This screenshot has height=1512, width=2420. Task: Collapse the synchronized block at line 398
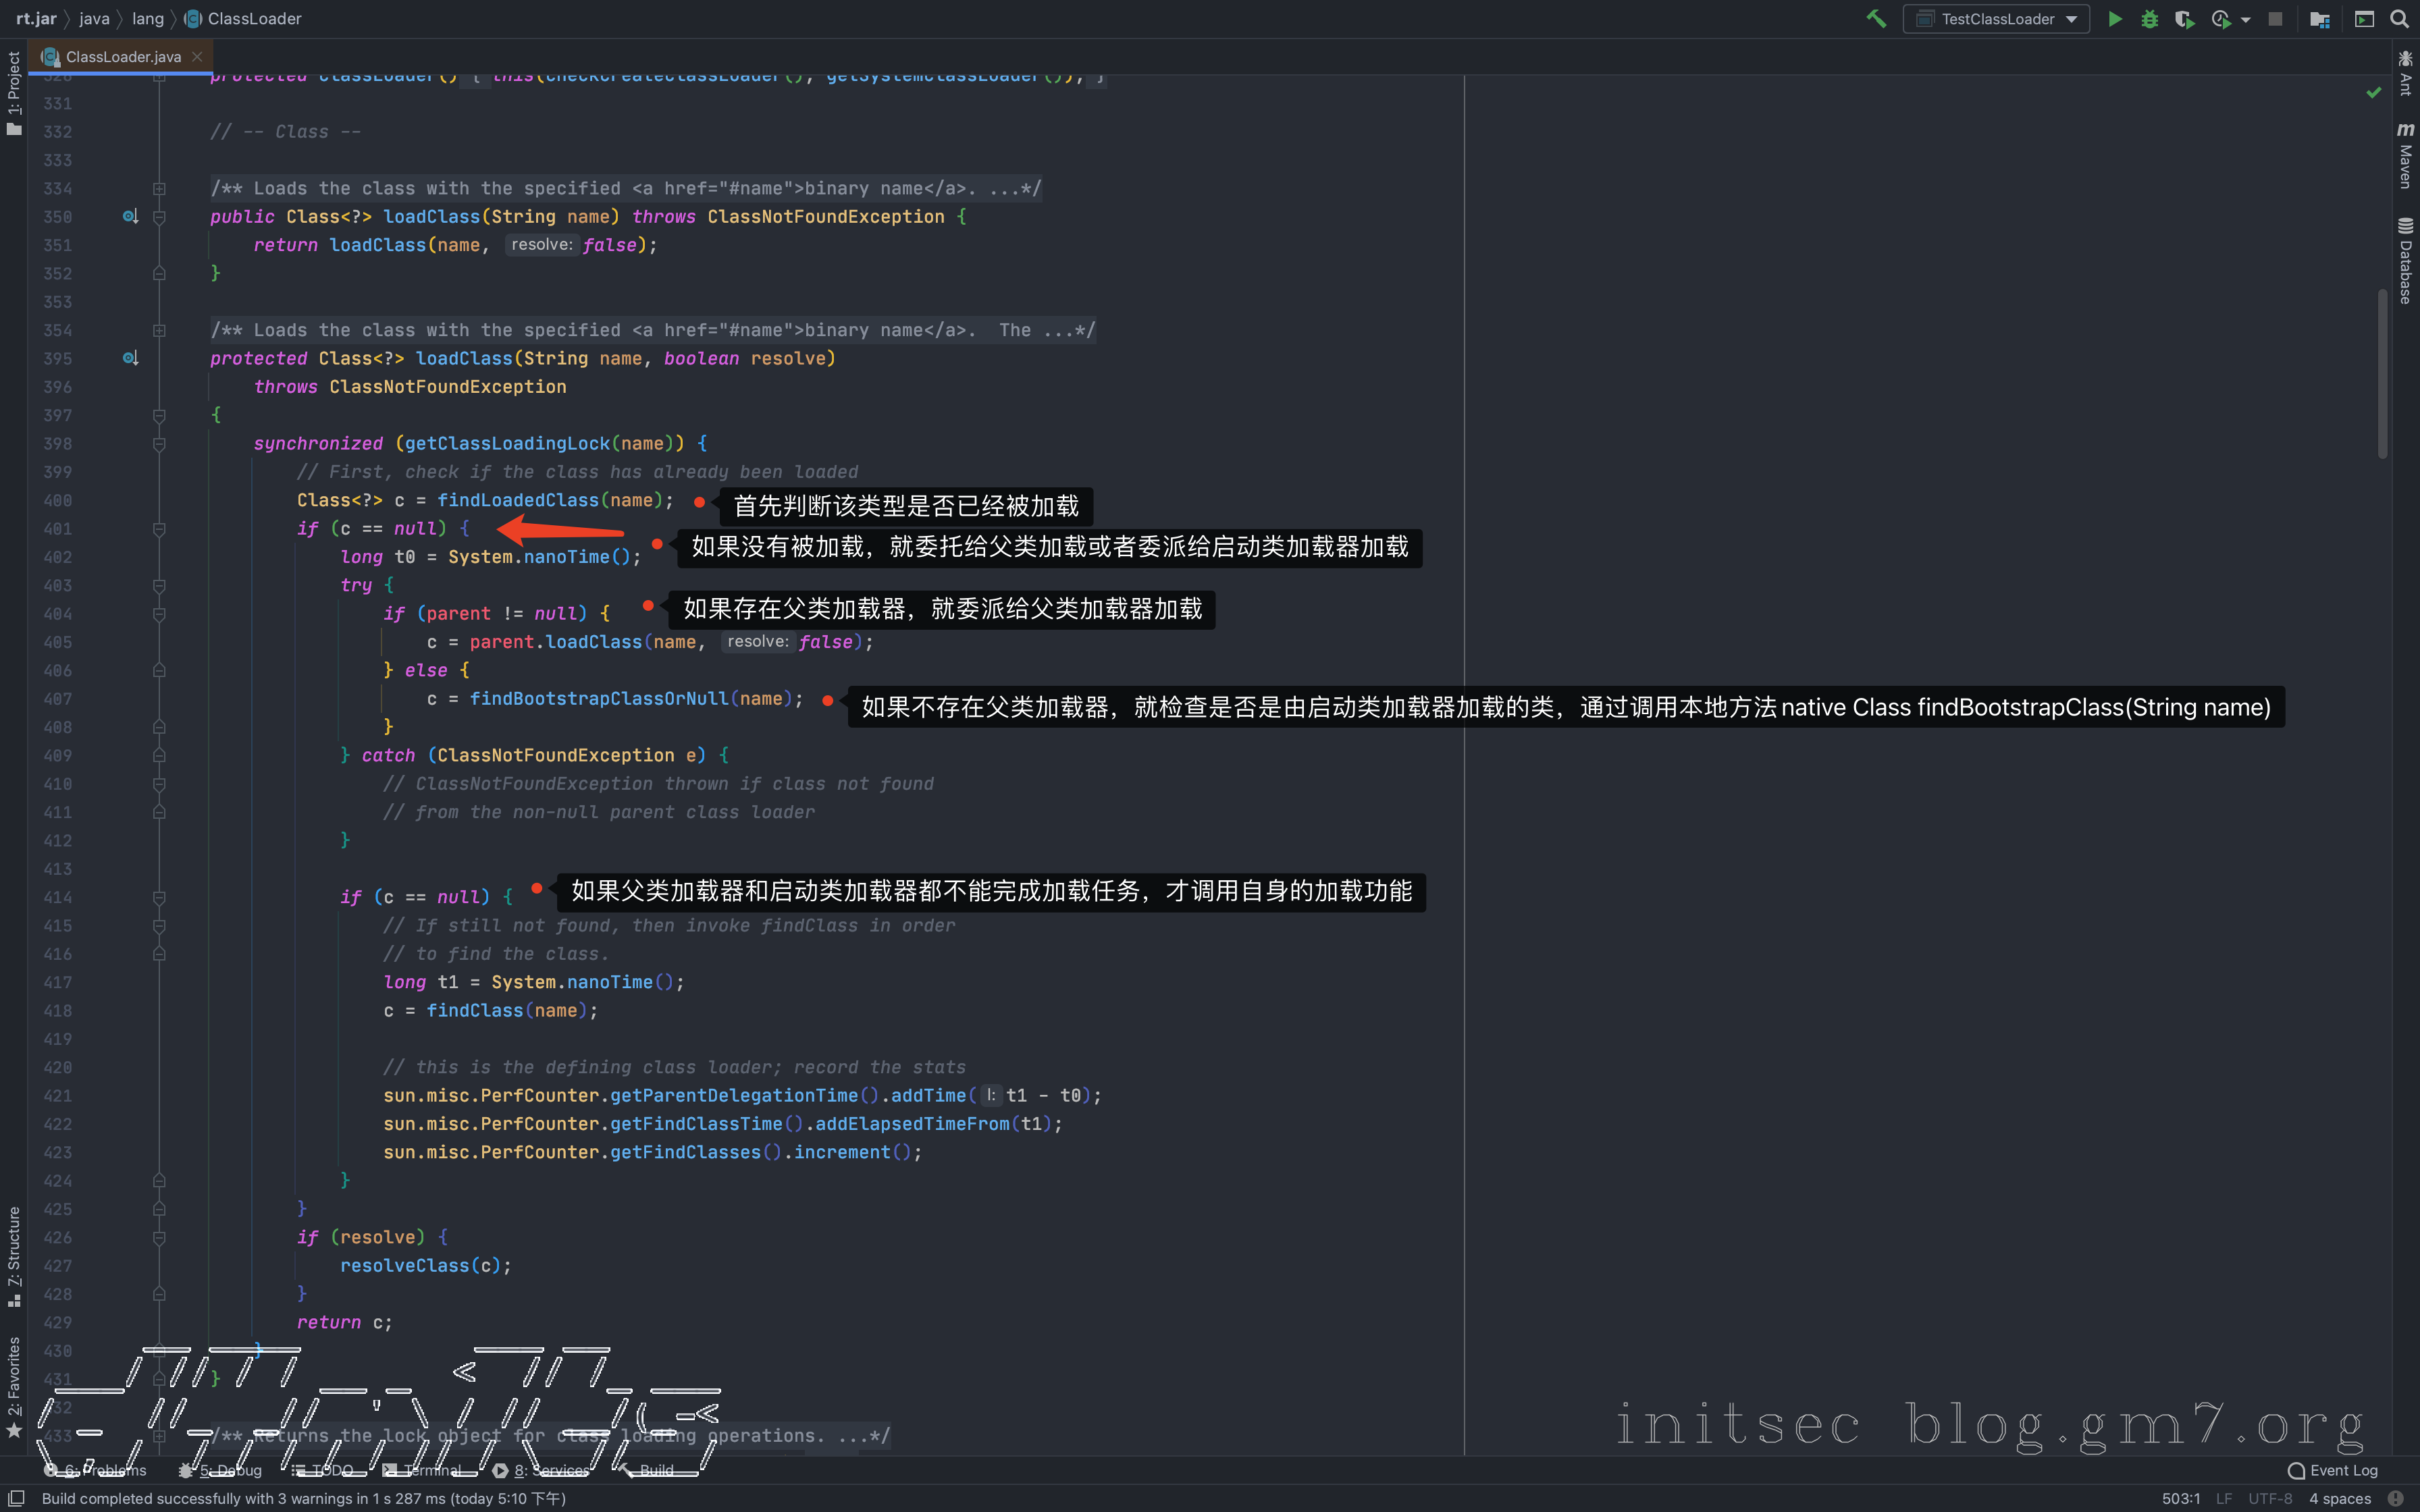(159, 443)
